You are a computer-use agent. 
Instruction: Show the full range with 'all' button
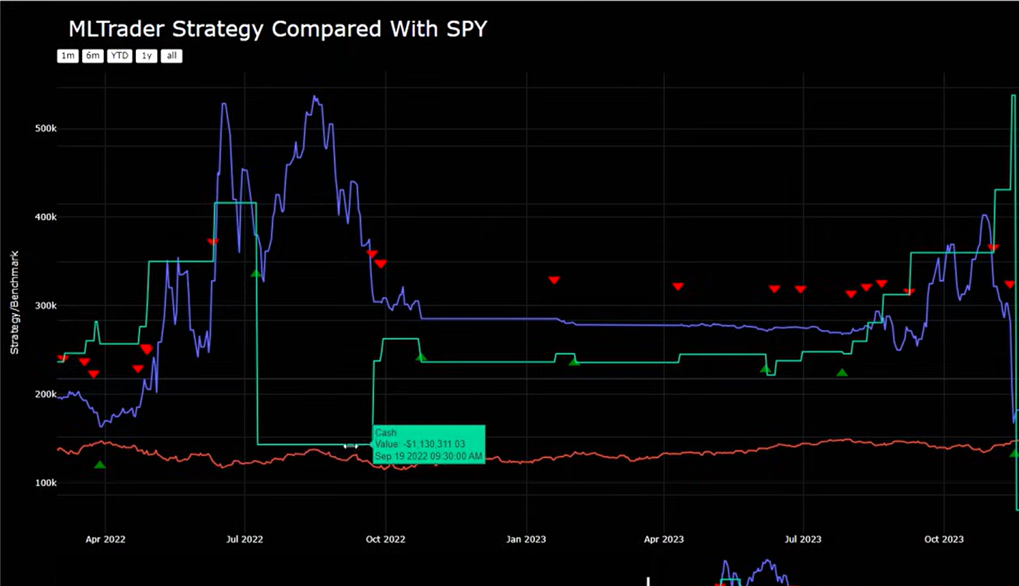pos(172,56)
